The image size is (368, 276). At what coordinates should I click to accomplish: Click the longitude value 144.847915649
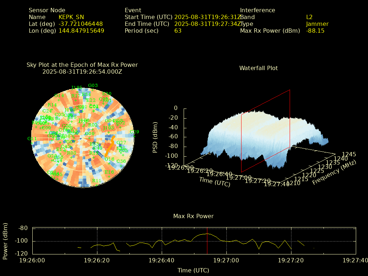(81, 31)
